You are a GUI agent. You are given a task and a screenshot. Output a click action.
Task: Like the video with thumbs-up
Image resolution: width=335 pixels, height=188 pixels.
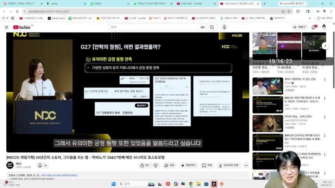145,165
